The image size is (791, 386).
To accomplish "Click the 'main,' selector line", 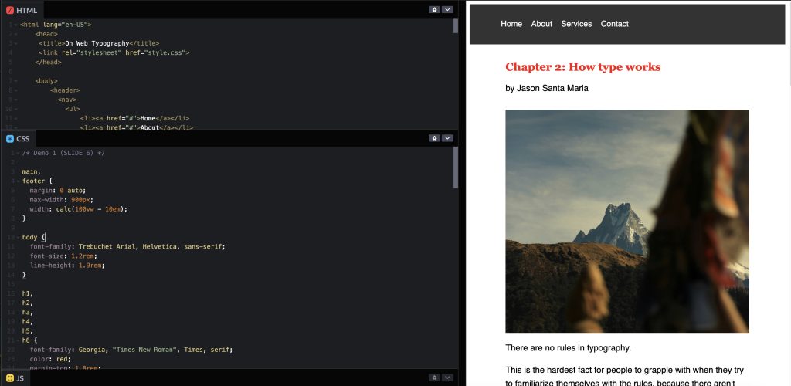I will tap(31, 172).
